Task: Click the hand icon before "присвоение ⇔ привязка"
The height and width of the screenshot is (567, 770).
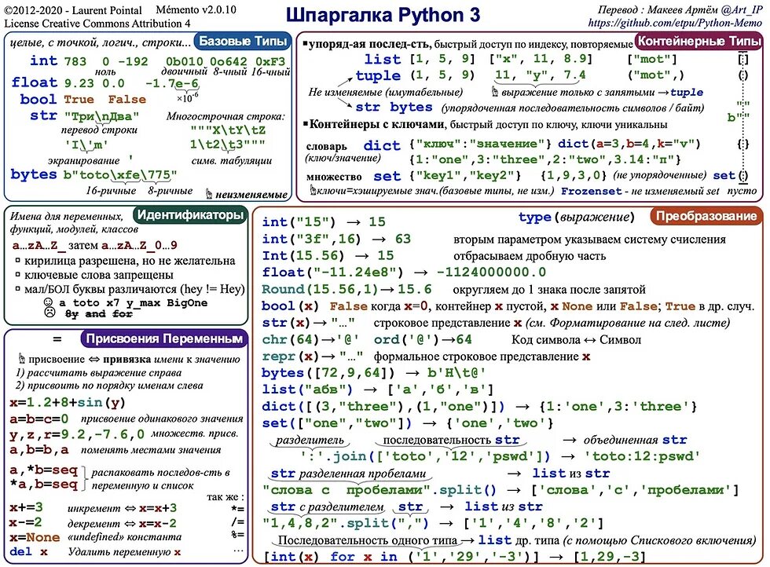Action: coord(22,359)
